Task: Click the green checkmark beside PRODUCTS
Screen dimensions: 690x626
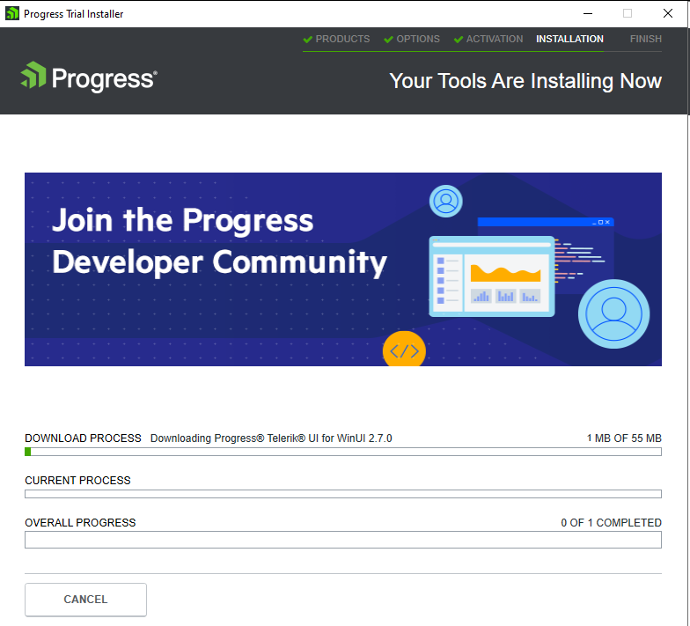Action: click(x=308, y=39)
